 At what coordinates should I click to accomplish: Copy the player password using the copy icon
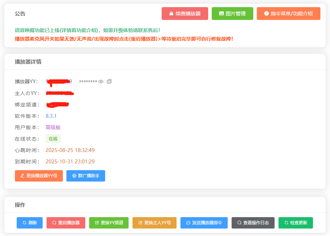109,82
